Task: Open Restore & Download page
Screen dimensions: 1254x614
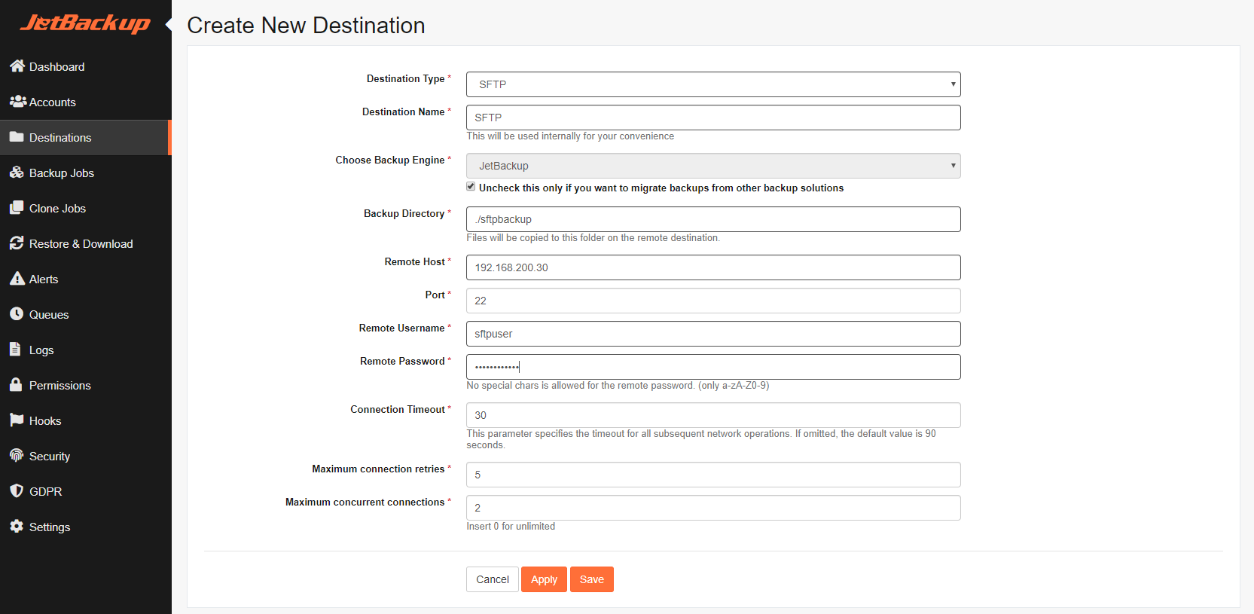Action: 86,243
